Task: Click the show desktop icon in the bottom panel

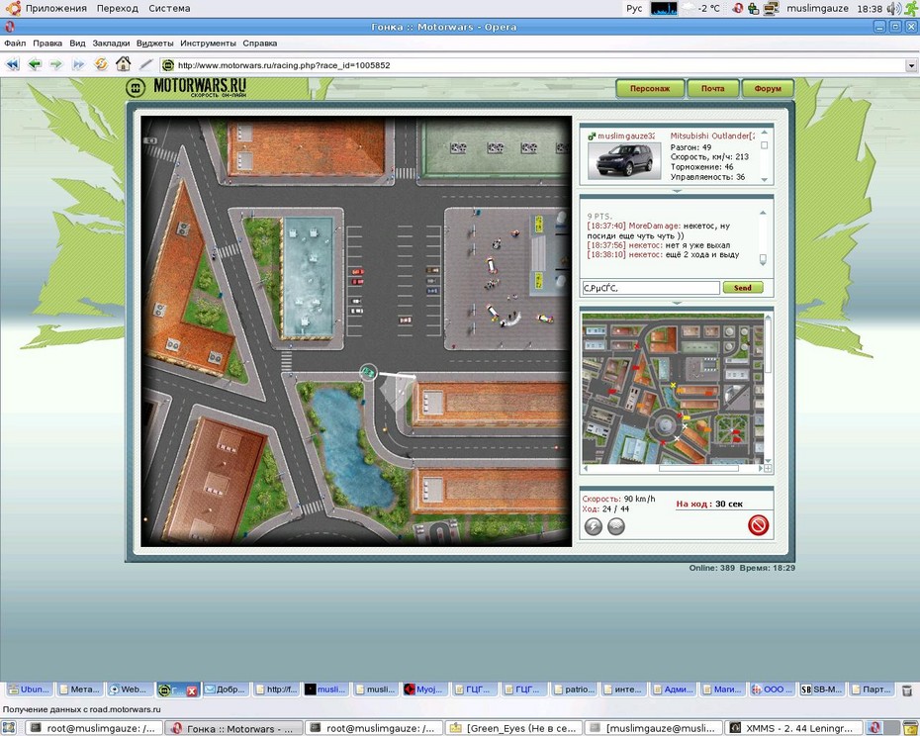Action: click(9, 728)
